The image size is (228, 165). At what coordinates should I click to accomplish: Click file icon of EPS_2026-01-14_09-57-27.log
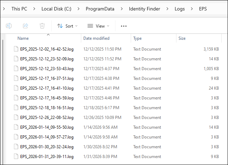[x=16, y=137]
